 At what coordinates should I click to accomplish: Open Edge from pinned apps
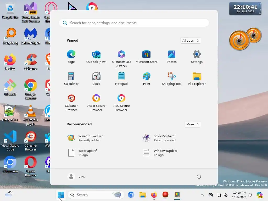71,57
